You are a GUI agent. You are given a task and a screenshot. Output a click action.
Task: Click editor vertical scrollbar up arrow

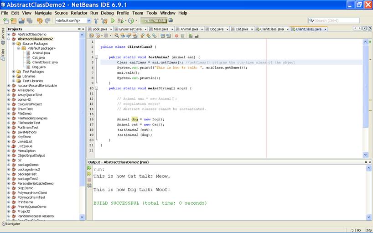click(365, 42)
